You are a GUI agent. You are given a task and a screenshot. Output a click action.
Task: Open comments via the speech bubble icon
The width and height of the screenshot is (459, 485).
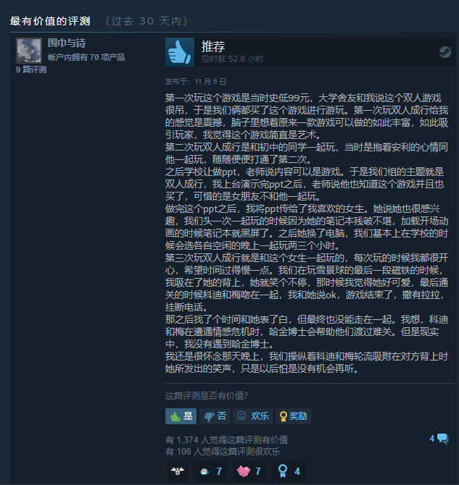click(x=442, y=439)
